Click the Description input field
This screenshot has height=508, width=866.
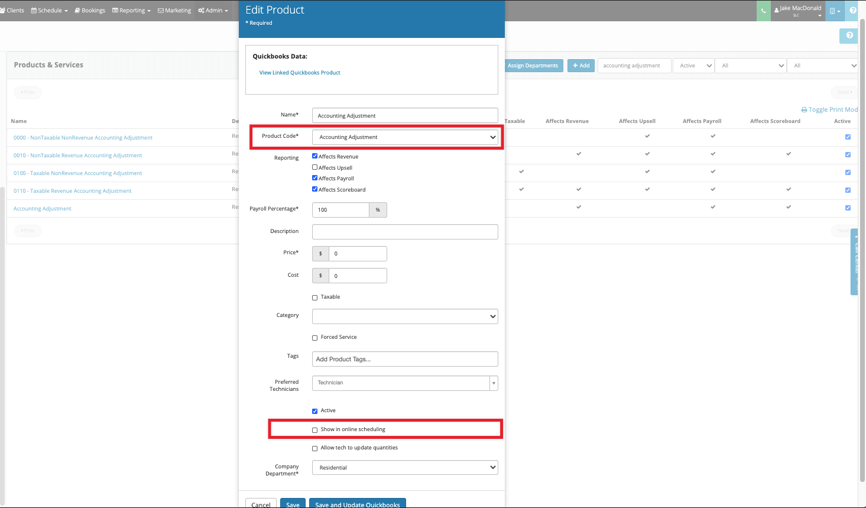pyautogui.click(x=405, y=232)
